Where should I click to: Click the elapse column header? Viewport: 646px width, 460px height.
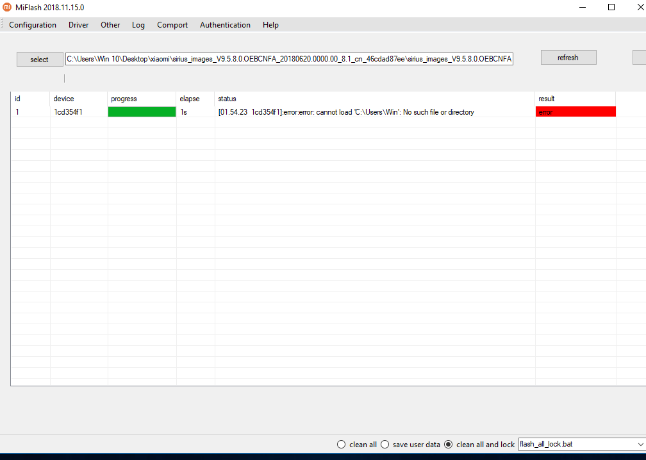tap(195, 99)
